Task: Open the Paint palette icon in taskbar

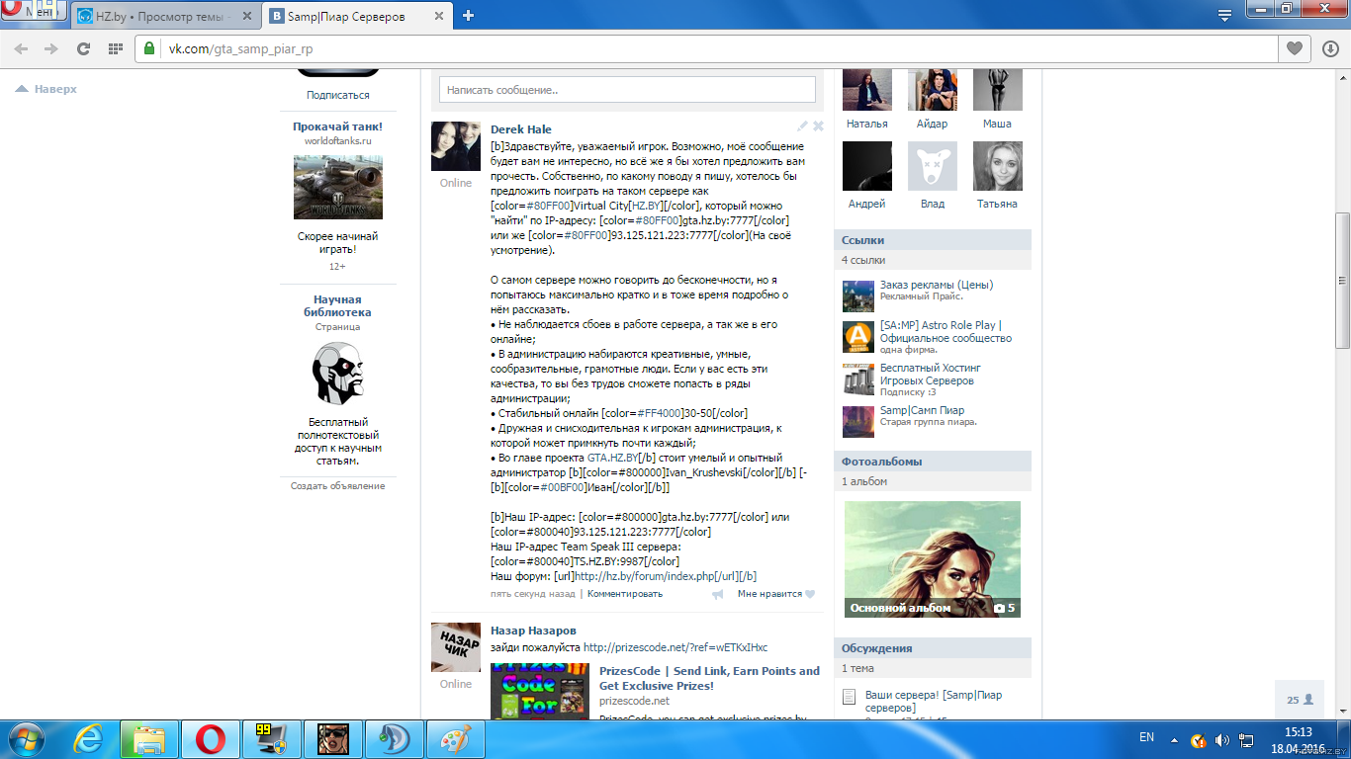Action: pos(456,739)
